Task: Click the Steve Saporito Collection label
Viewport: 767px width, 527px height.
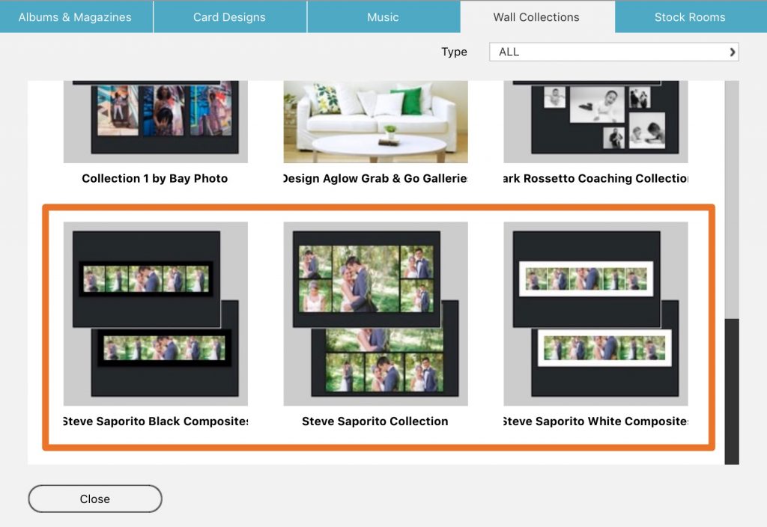Action: (x=375, y=421)
